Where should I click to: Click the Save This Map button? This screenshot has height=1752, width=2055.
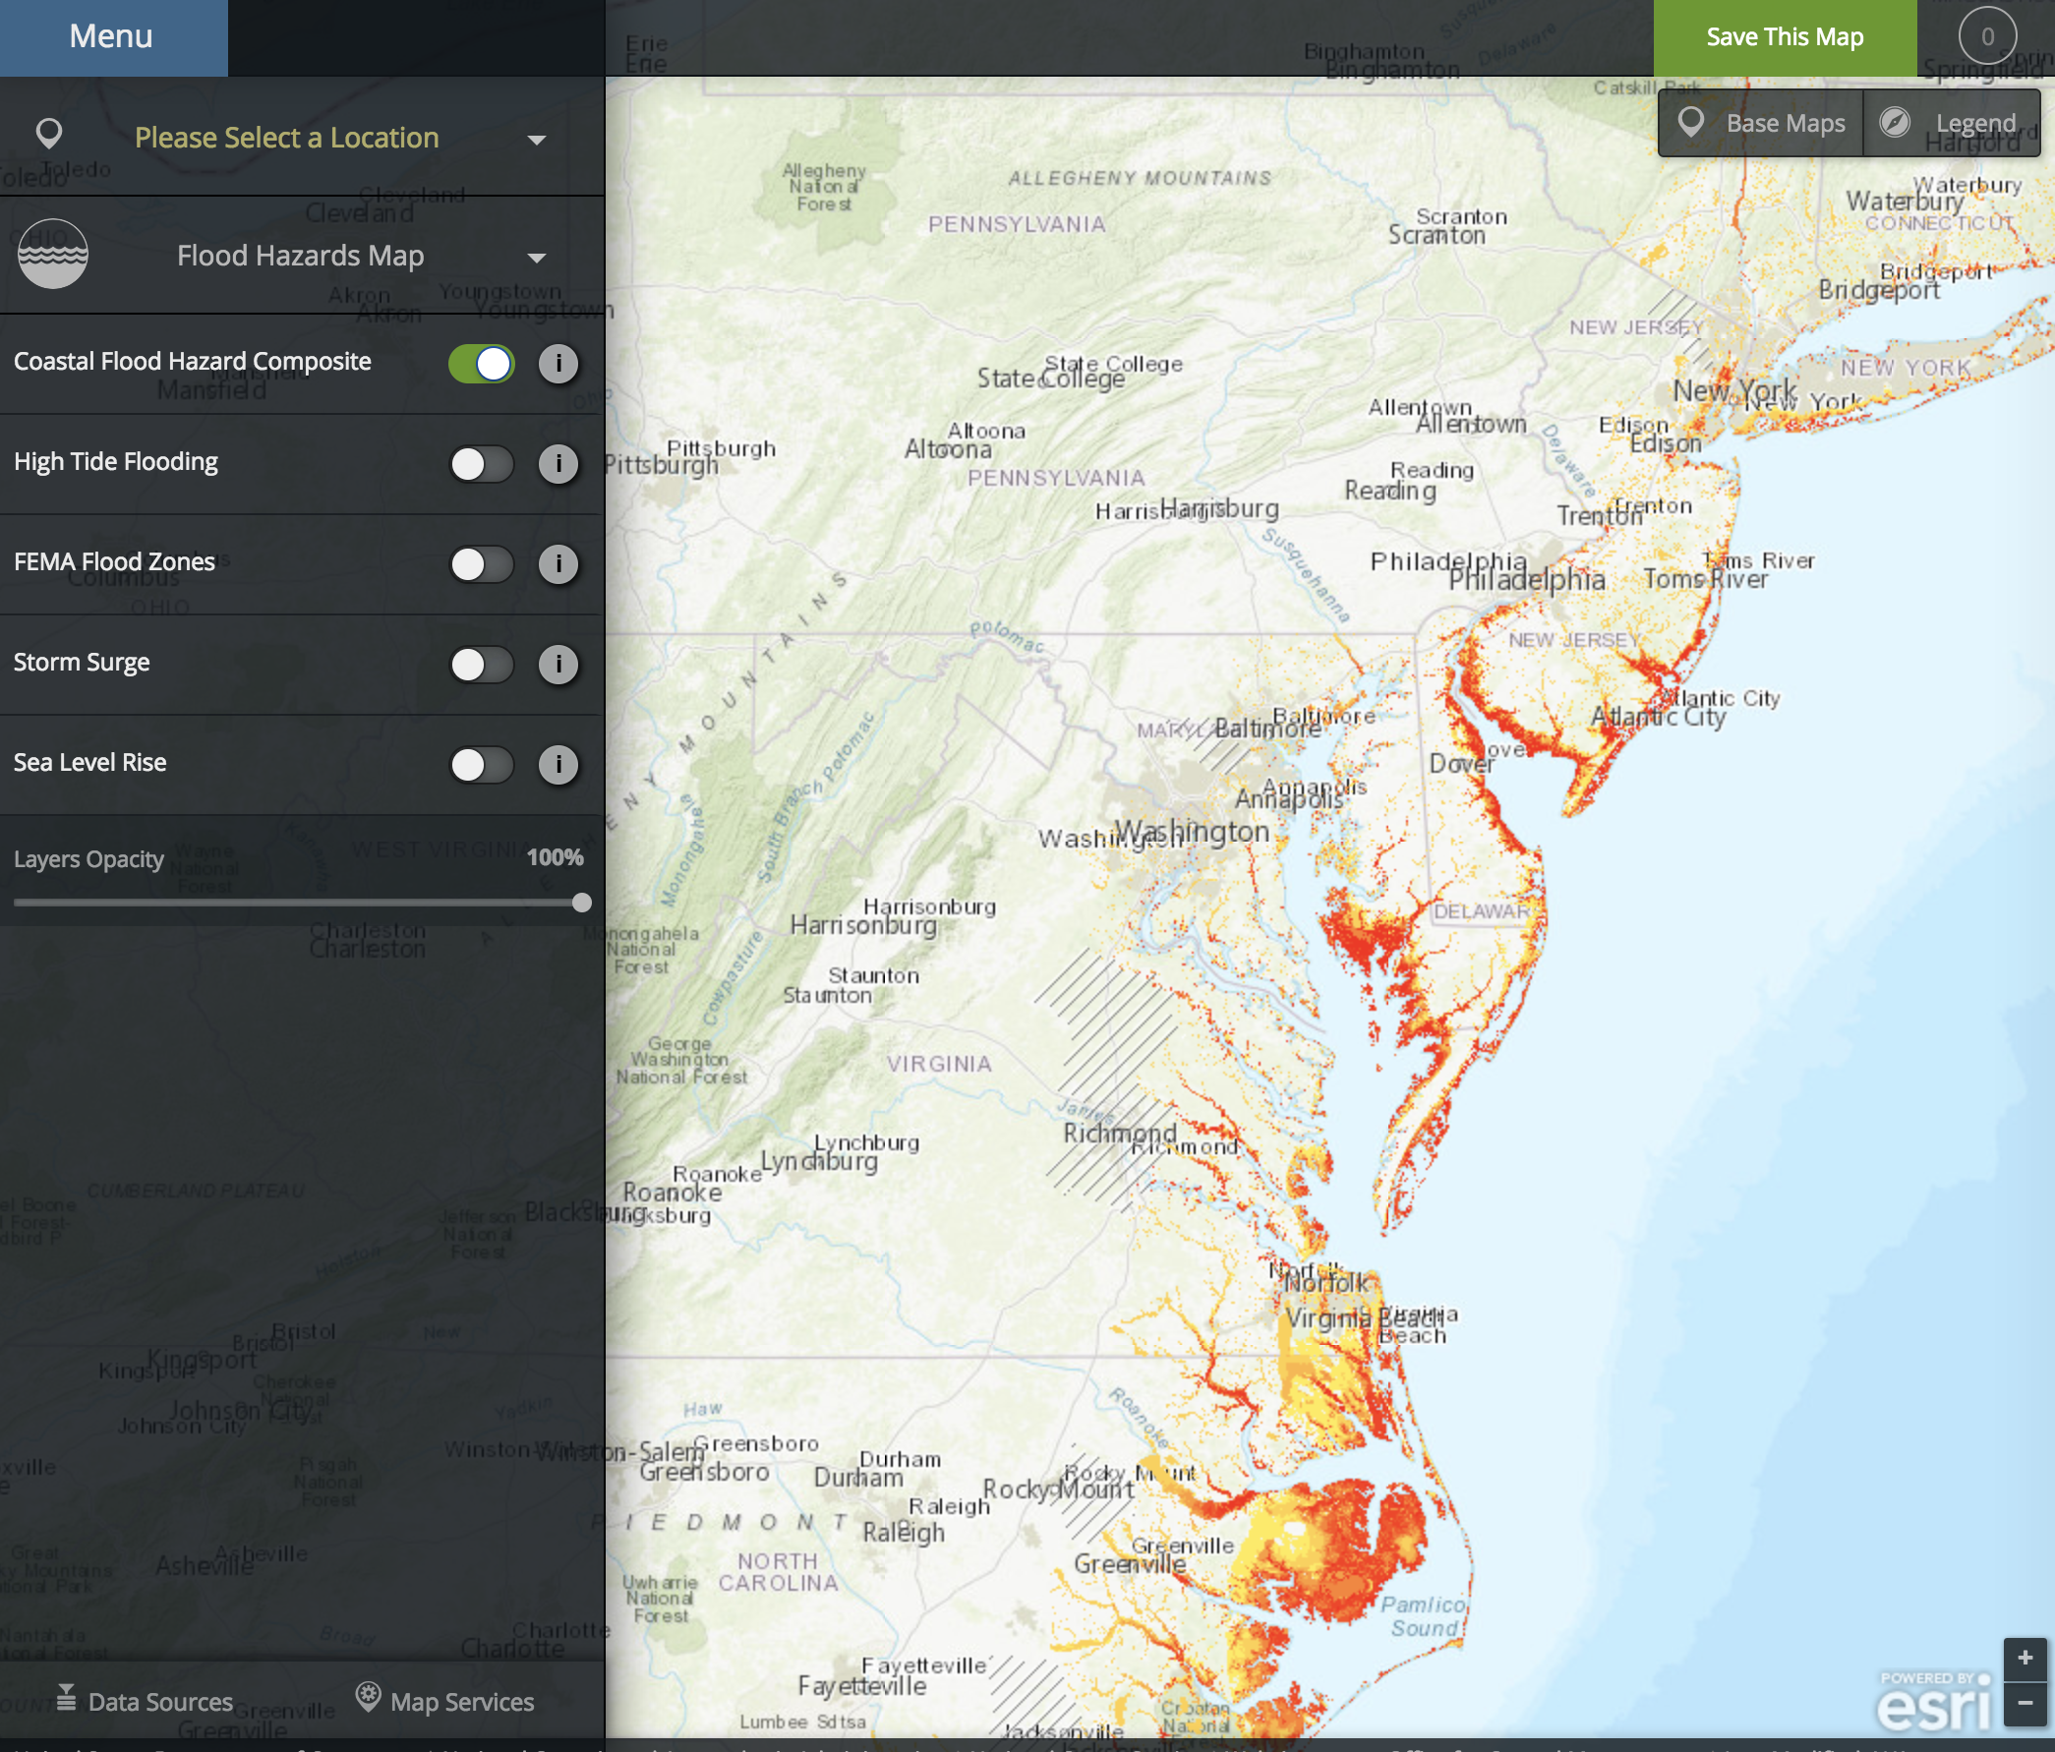point(1785,36)
